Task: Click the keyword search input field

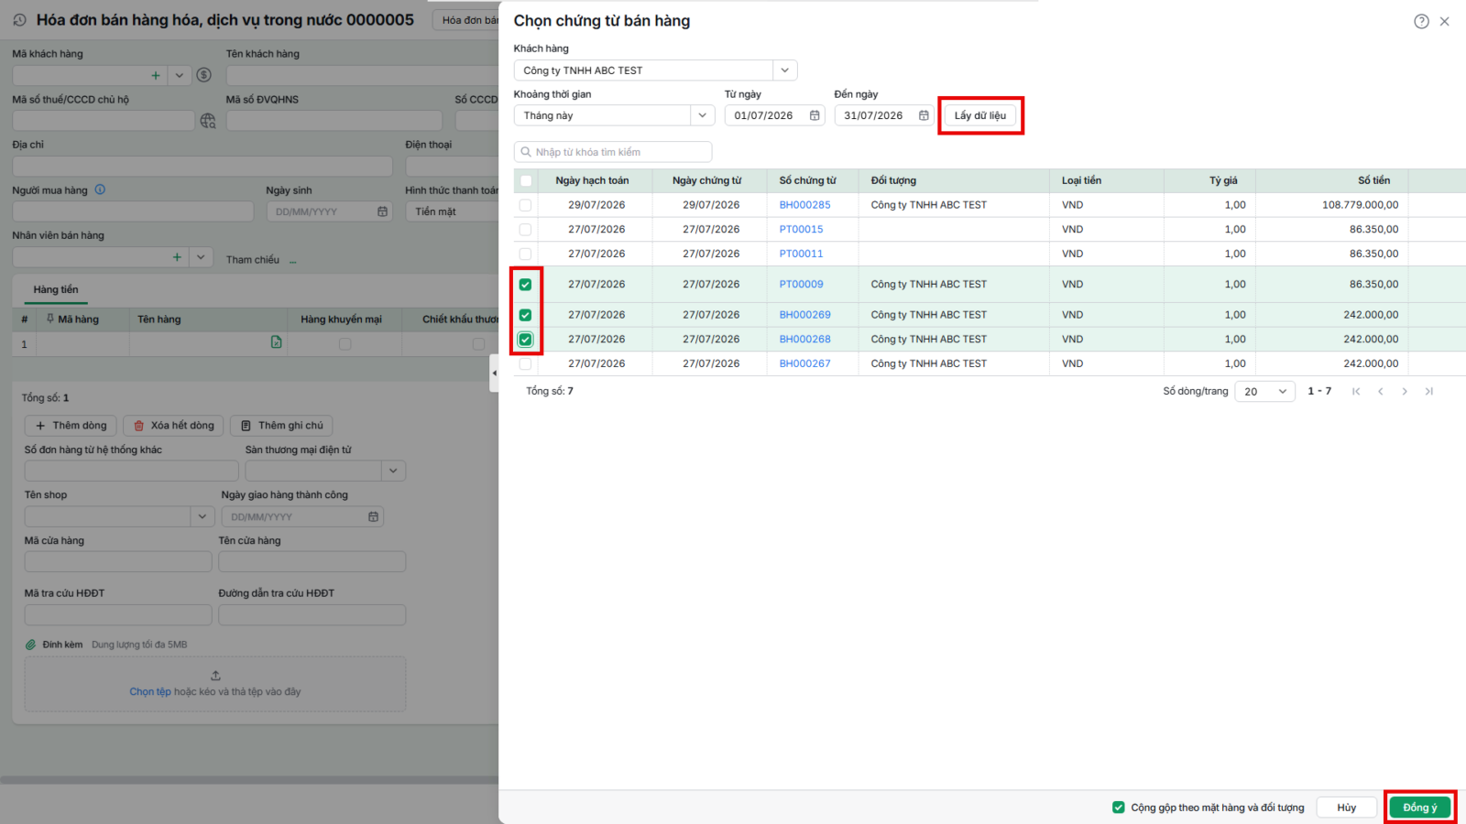Action: point(613,152)
